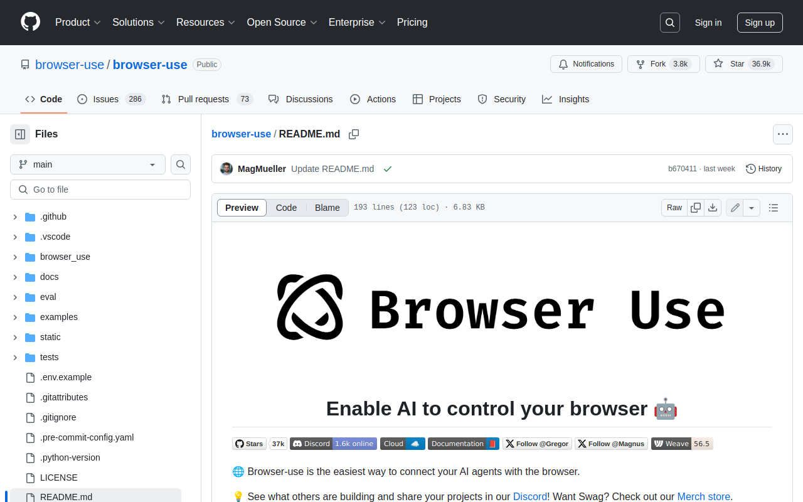Open the Discord 1.6k online badge
Image resolution: width=803 pixels, height=502 pixels.
333,444
